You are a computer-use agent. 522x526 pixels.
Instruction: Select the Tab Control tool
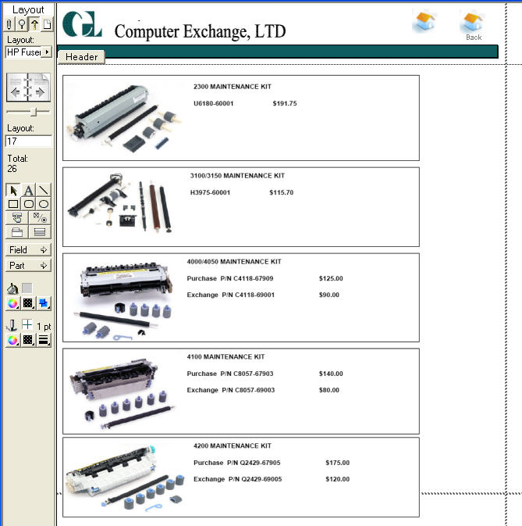[x=16, y=232]
